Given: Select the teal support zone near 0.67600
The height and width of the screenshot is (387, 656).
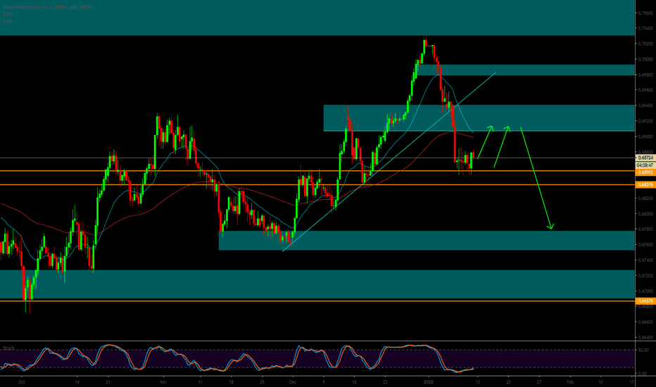Looking at the screenshot, I should click(x=422, y=240).
